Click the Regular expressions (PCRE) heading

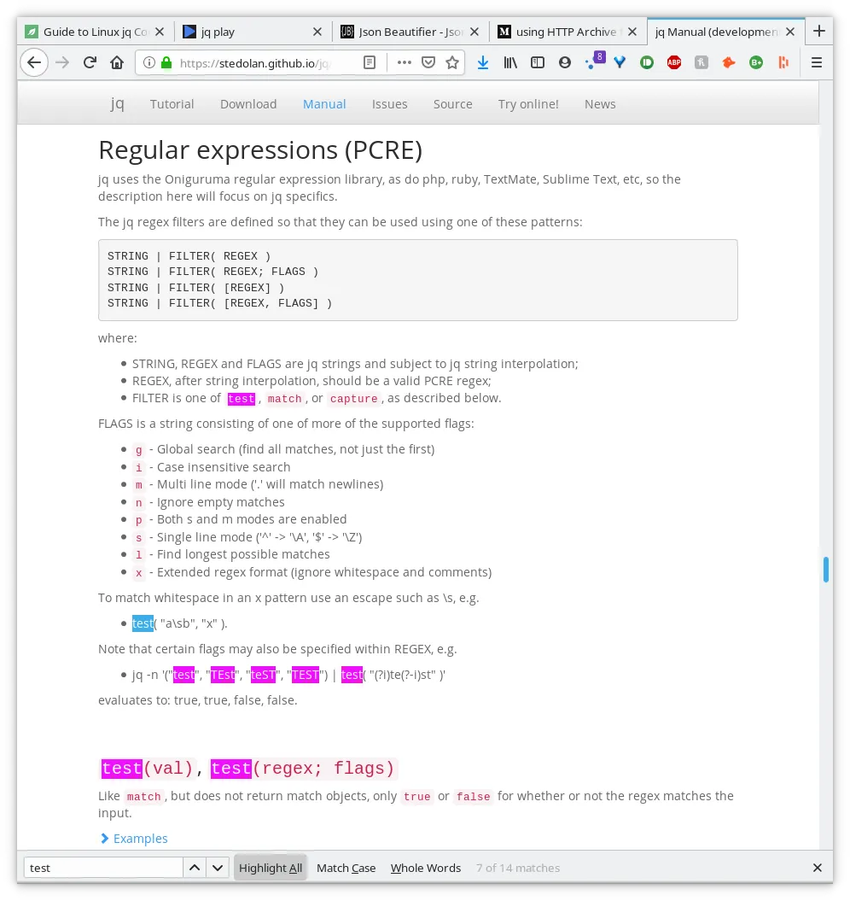(x=260, y=150)
